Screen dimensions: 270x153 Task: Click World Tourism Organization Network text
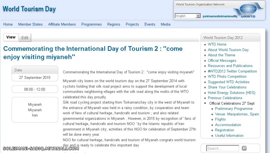tap(200, 4)
